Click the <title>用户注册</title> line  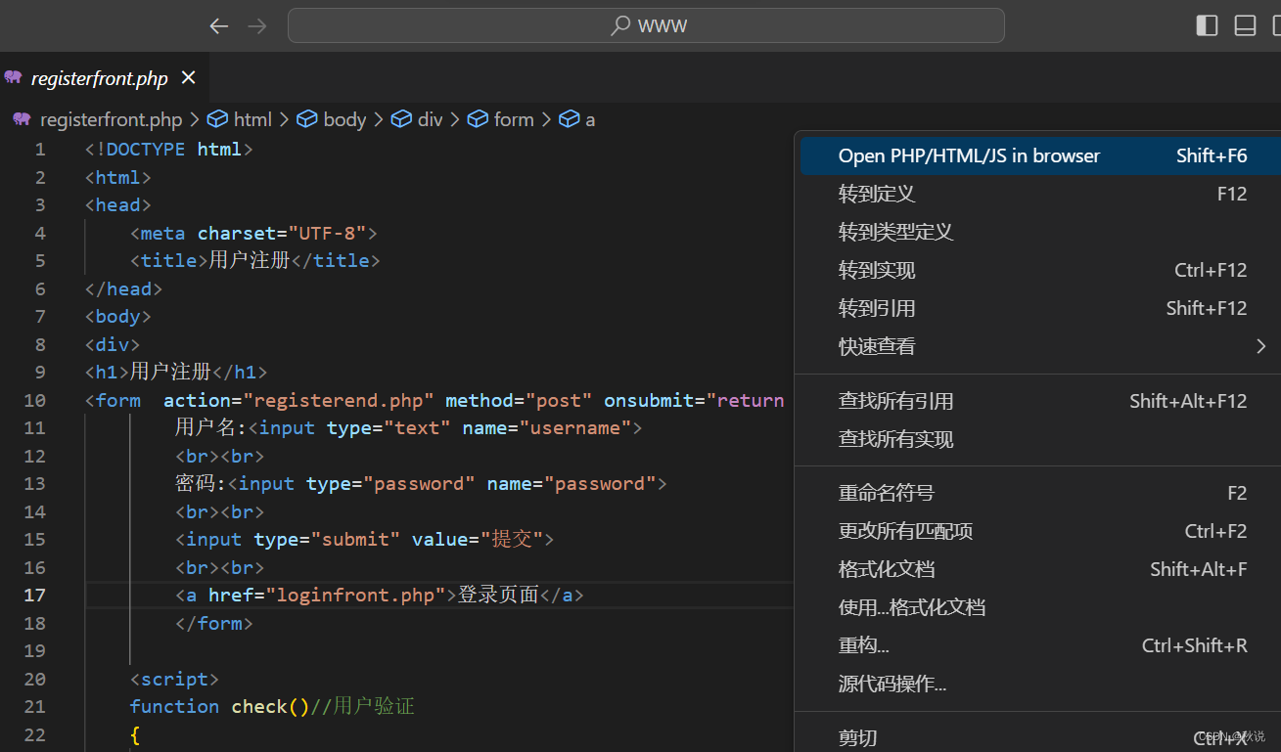(254, 260)
